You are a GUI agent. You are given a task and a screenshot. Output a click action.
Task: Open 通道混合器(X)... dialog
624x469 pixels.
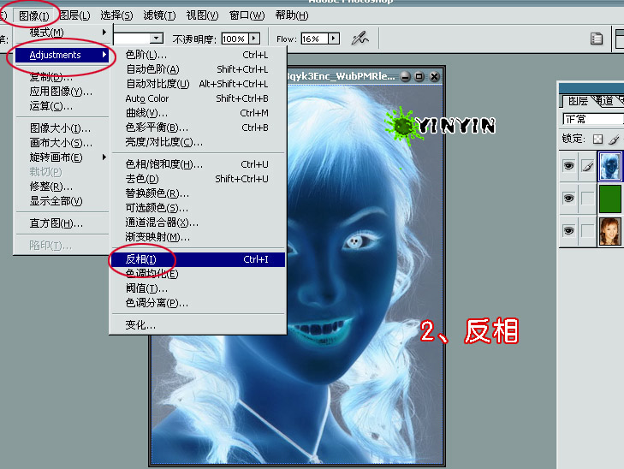coord(198,223)
